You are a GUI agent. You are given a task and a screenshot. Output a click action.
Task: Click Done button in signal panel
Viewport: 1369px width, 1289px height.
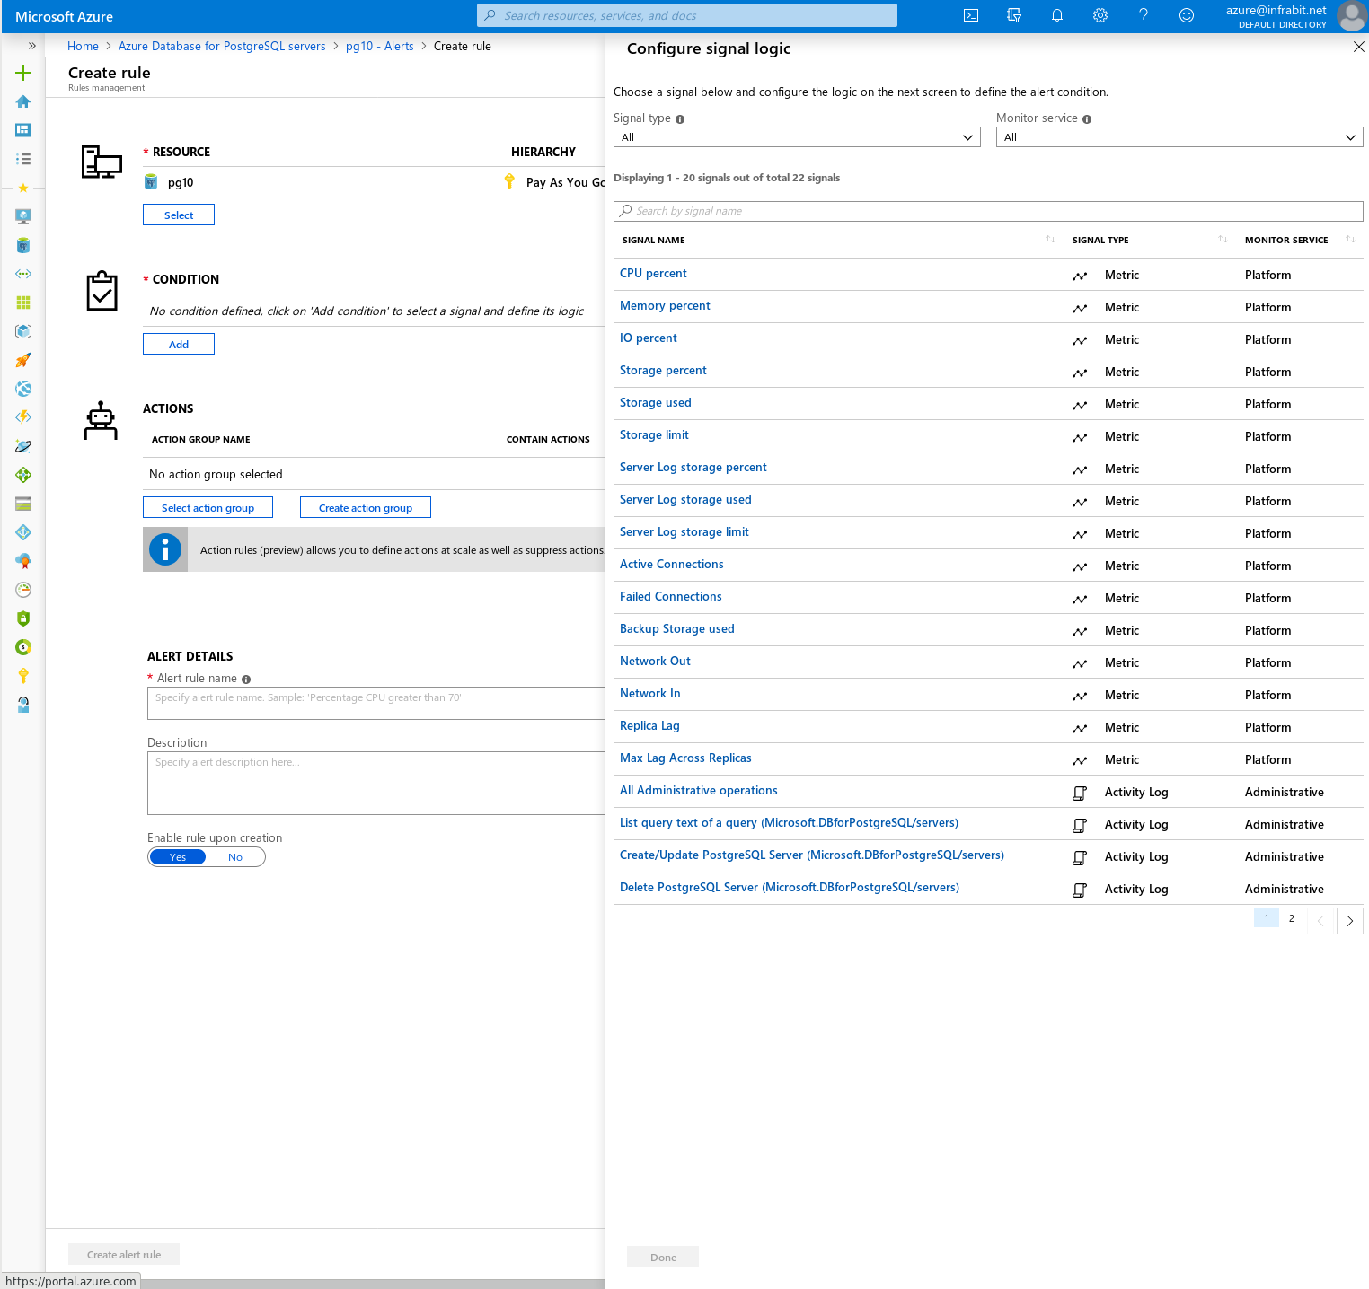[663, 1257]
